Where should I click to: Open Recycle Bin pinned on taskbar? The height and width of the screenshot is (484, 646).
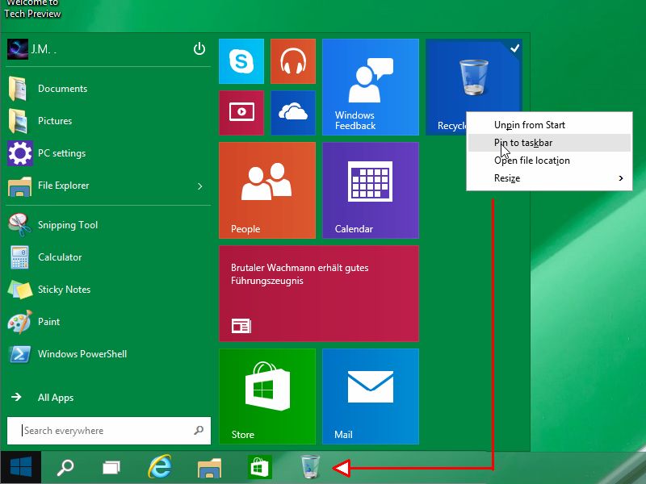coord(310,467)
